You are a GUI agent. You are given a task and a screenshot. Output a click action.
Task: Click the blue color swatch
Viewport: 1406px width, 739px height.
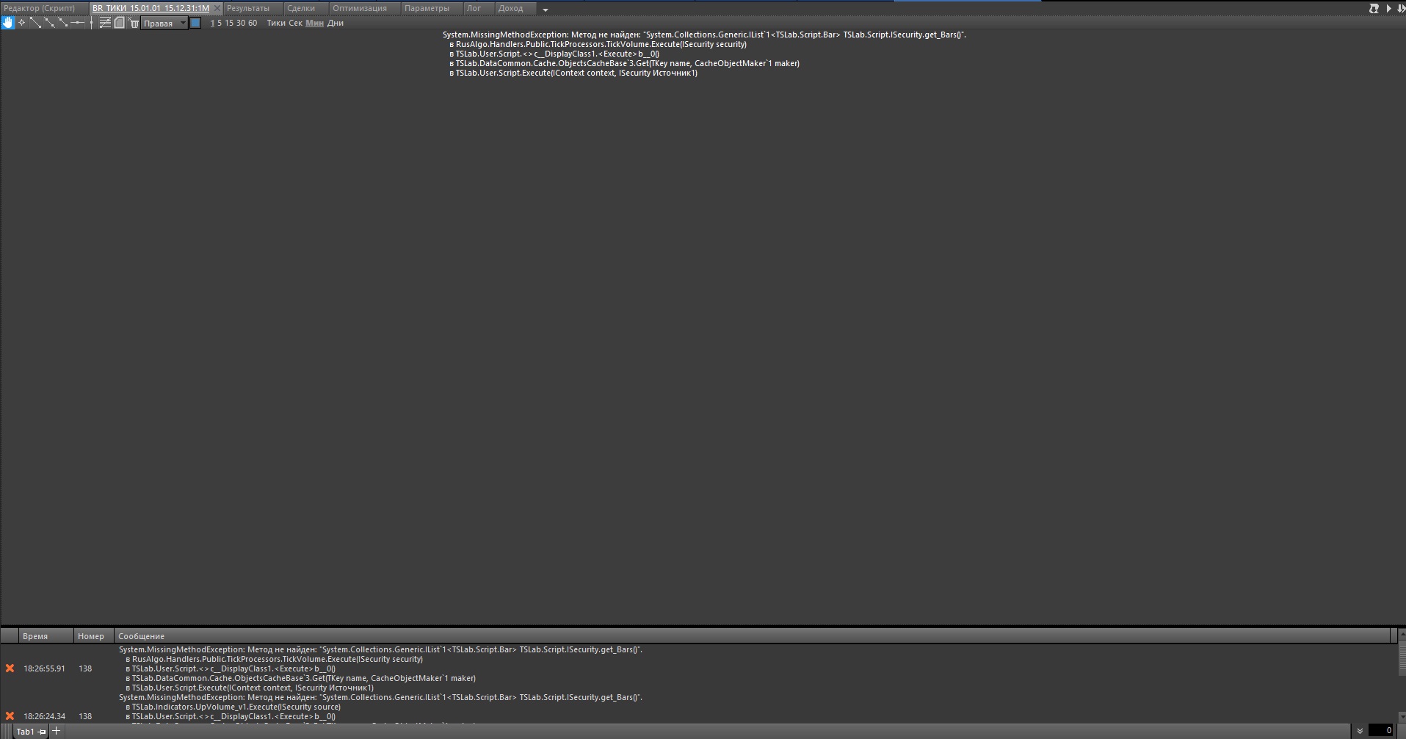coord(195,23)
